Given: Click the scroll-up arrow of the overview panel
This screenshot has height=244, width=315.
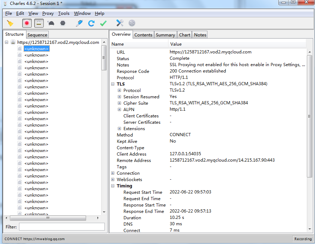Looking at the screenshot, I should pyautogui.click(x=310, y=52).
